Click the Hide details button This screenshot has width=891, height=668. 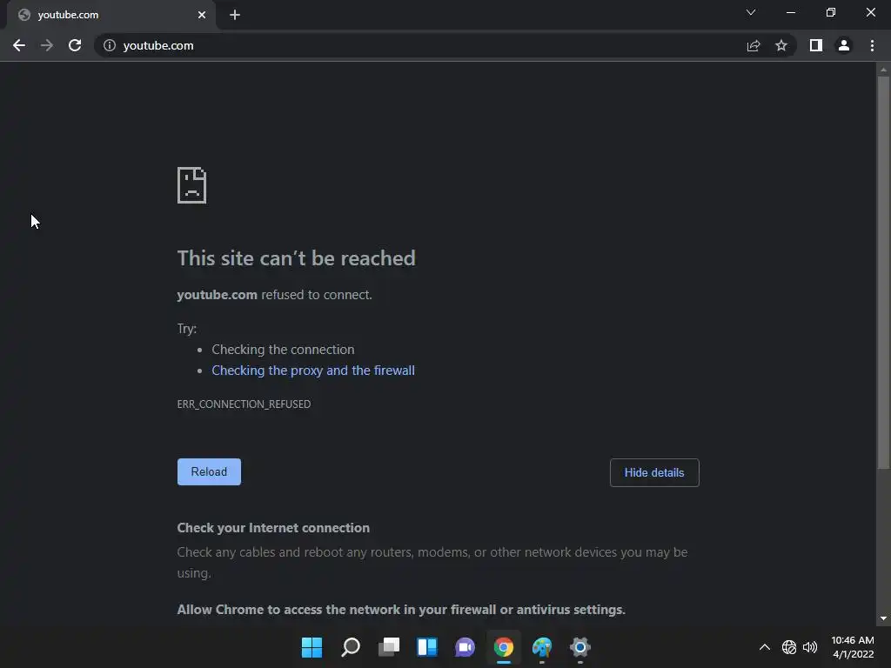(x=654, y=472)
